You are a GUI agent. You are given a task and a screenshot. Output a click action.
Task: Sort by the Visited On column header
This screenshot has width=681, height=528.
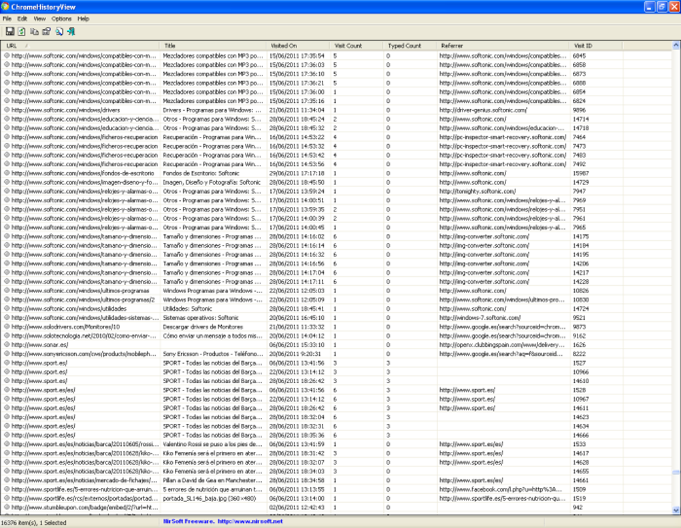point(298,45)
